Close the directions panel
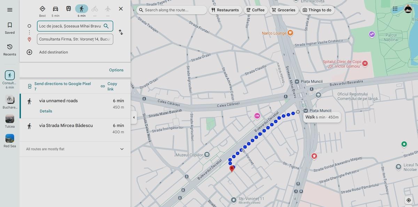 (121, 9)
